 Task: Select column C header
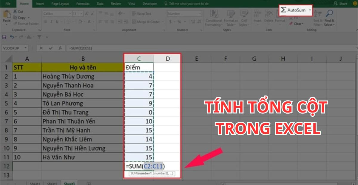tap(139, 59)
